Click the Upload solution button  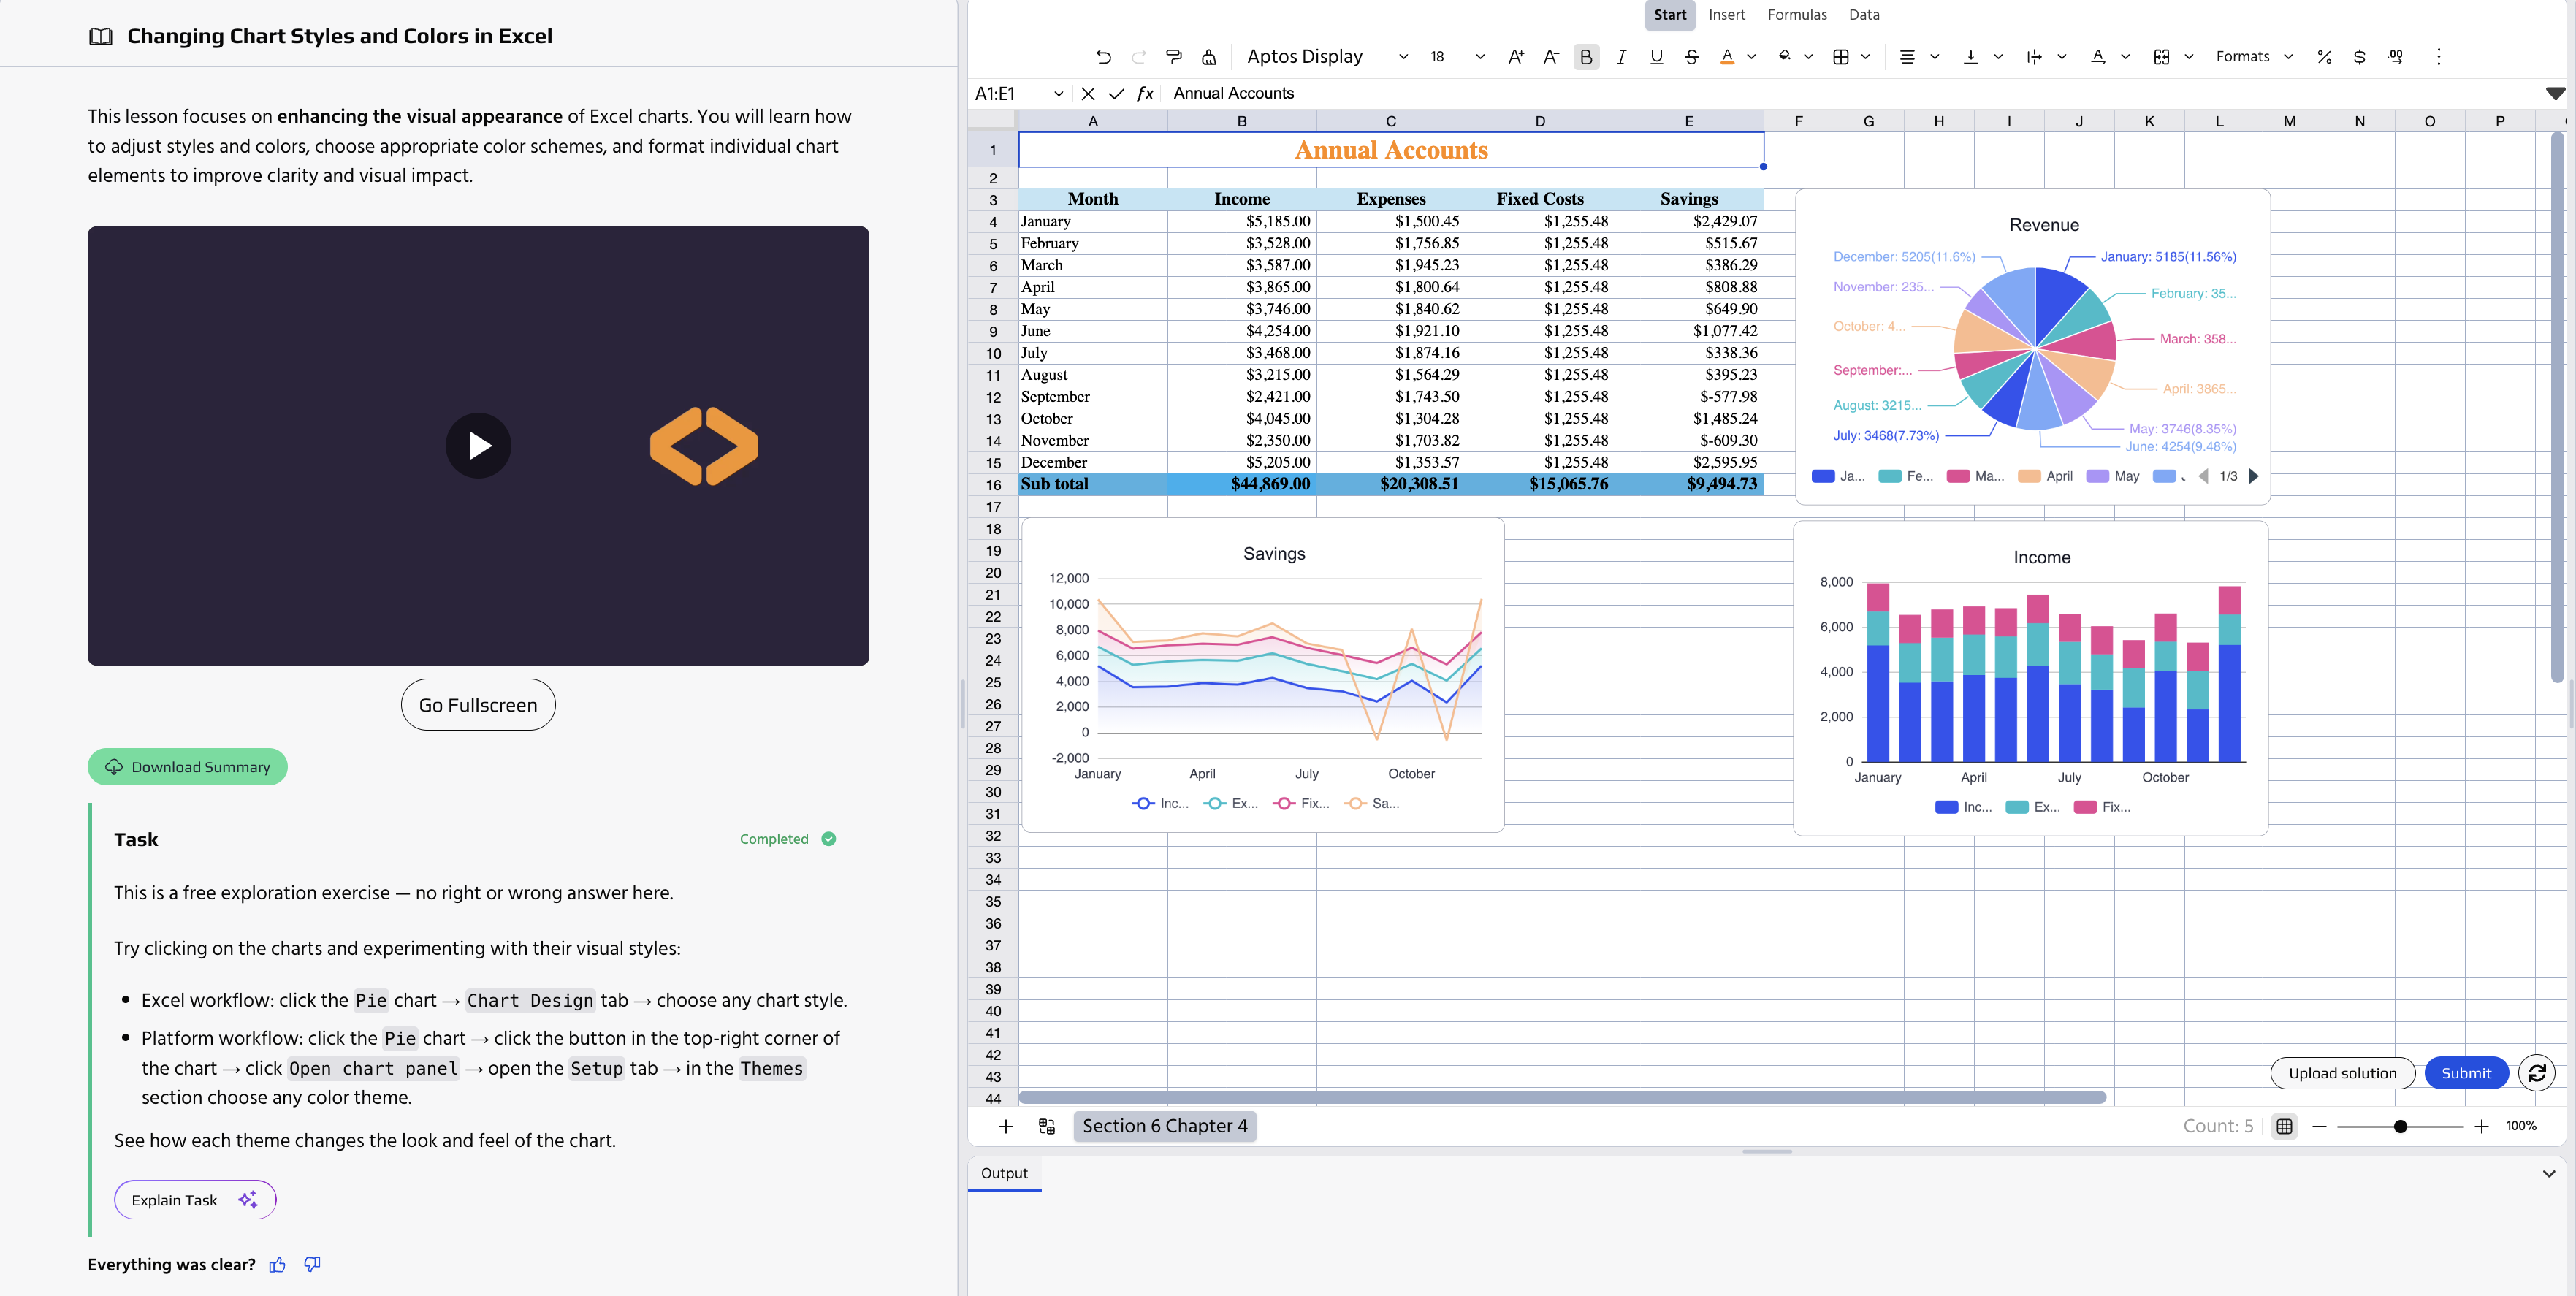point(2342,1073)
